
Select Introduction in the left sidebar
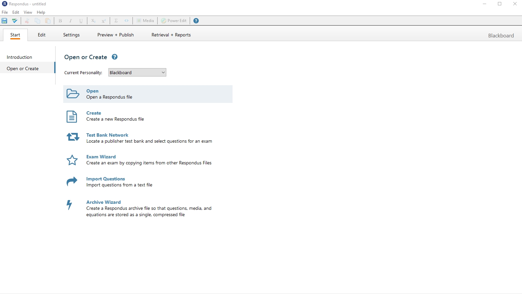19,57
